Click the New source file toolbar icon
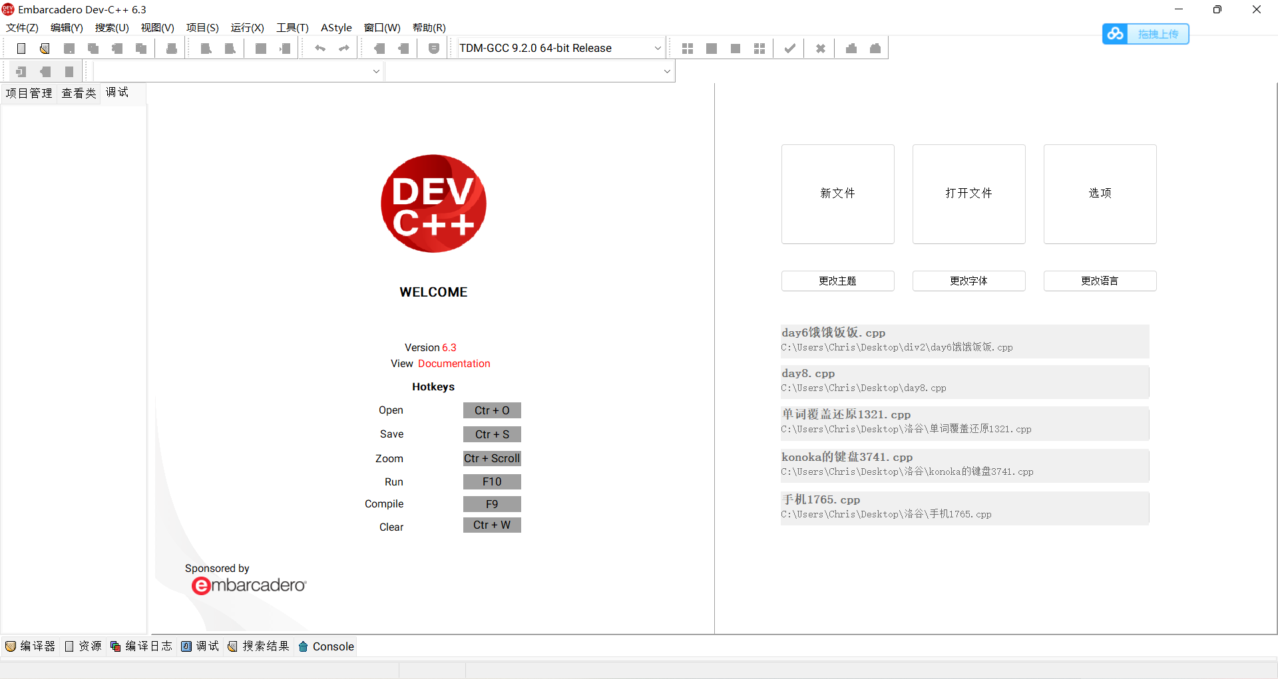1278x679 pixels. click(x=21, y=49)
